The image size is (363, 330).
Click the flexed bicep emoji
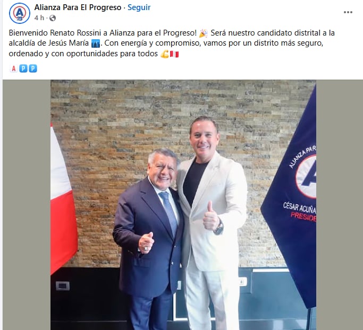[165, 54]
